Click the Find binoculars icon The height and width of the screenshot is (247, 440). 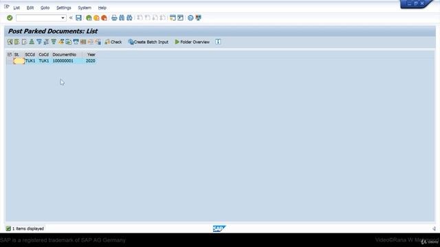(x=122, y=18)
